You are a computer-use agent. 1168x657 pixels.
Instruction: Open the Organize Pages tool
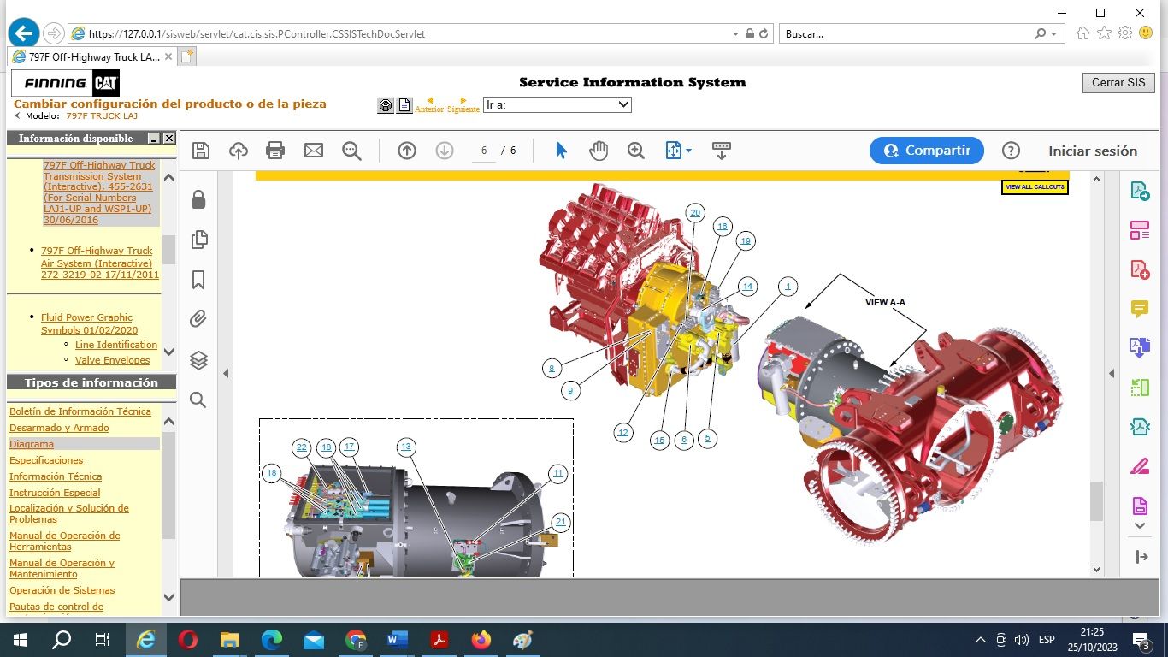point(1139,229)
